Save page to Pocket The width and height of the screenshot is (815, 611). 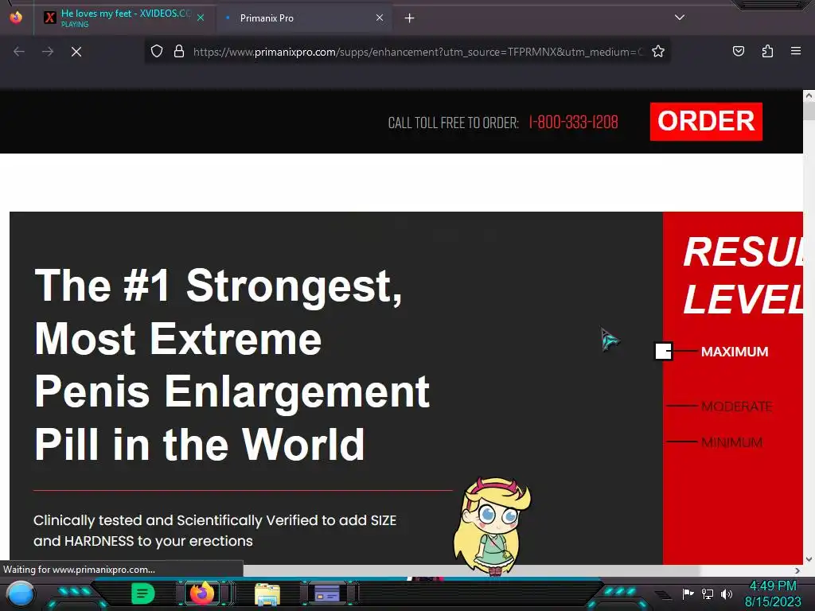coord(739,51)
